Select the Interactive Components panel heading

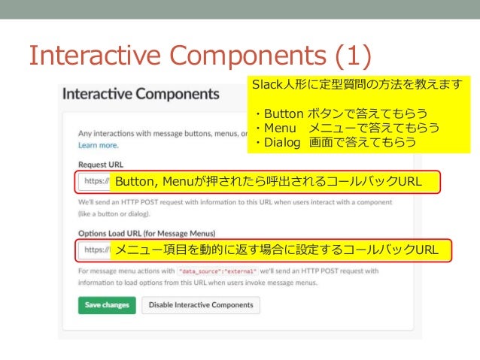tap(141, 94)
